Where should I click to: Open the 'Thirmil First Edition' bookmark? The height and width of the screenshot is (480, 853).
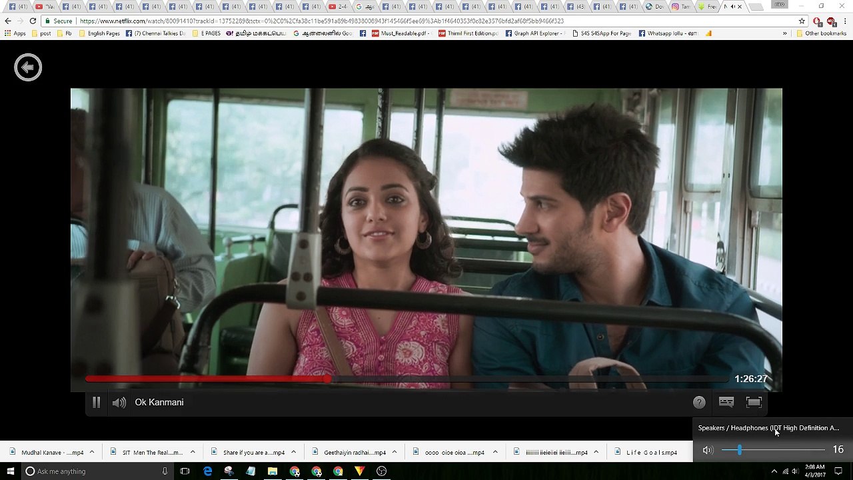click(x=468, y=33)
